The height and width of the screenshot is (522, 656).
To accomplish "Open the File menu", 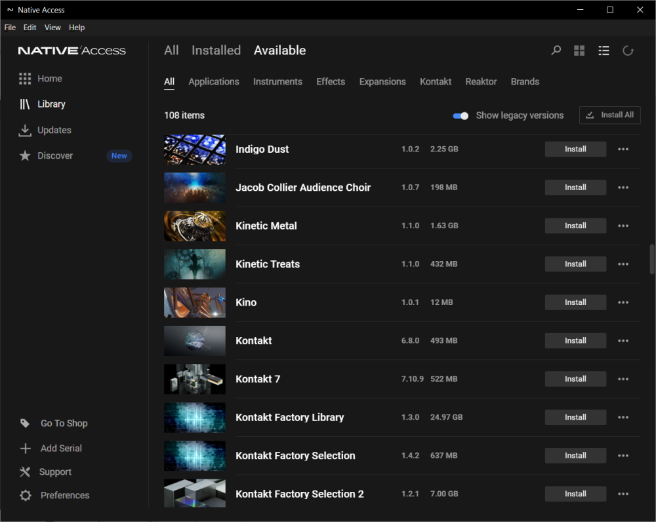I will click(x=10, y=28).
